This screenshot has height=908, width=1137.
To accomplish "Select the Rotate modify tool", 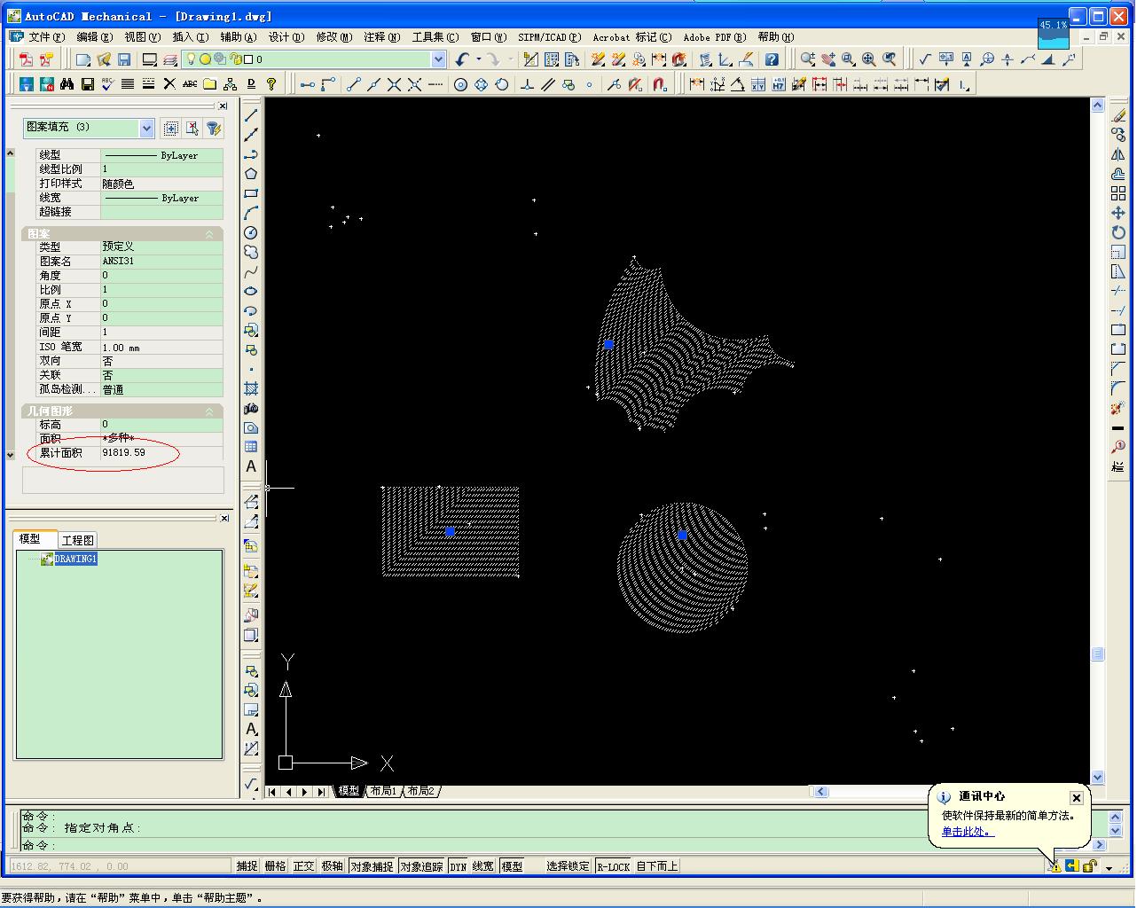I will 1118,232.
